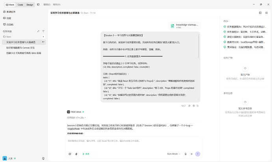Open the 技能 skills page

(x=7, y=18)
